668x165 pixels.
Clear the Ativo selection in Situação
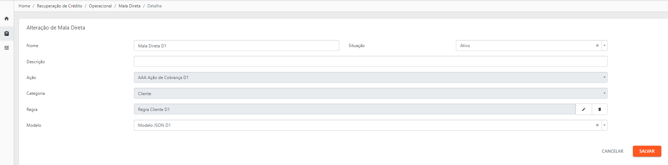pos(597,46)
